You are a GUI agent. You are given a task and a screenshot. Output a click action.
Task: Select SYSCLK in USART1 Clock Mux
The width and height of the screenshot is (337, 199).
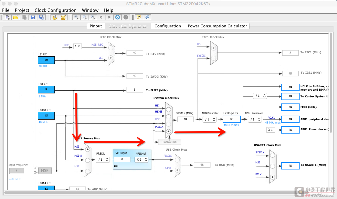pos(273,155)
